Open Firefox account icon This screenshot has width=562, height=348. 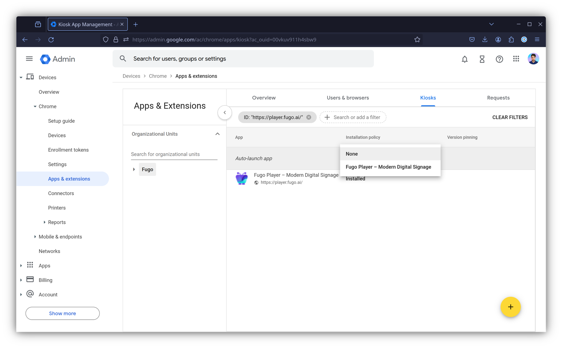click(498, 40)
